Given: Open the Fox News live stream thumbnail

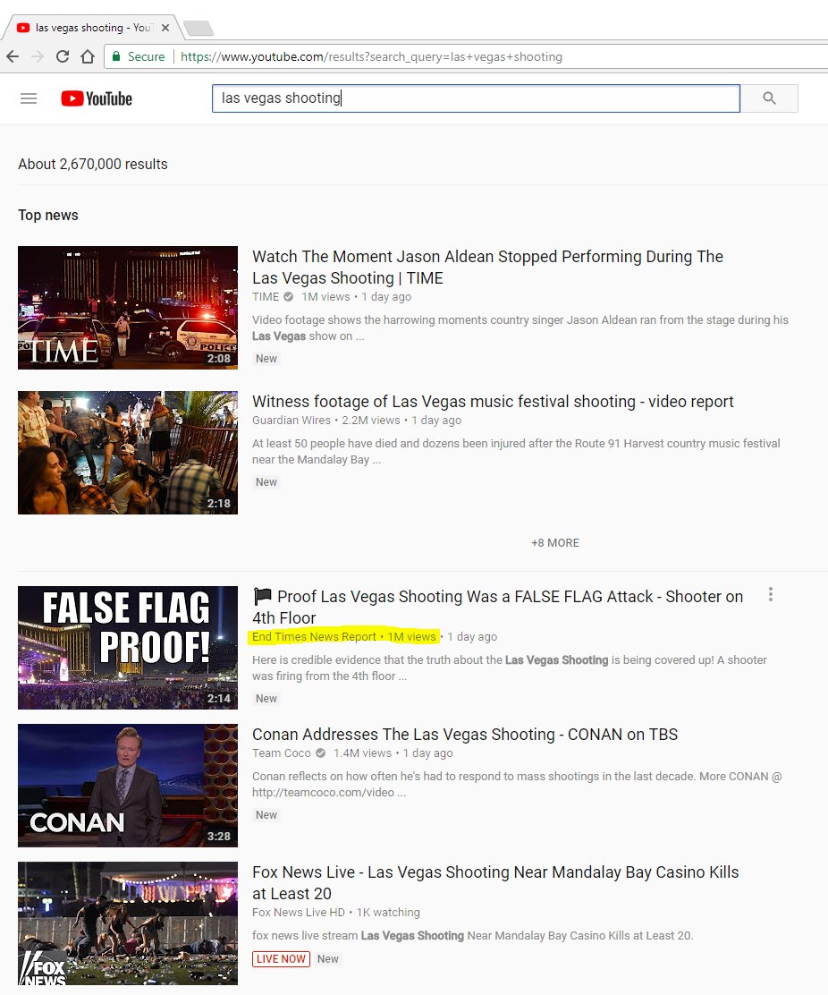Looking at the screenshot, I should coord(128,923).
